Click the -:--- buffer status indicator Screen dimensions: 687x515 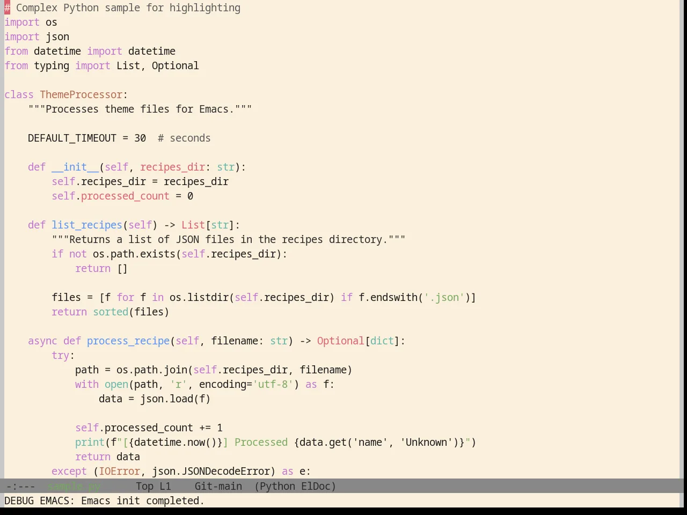coord(20,487)
